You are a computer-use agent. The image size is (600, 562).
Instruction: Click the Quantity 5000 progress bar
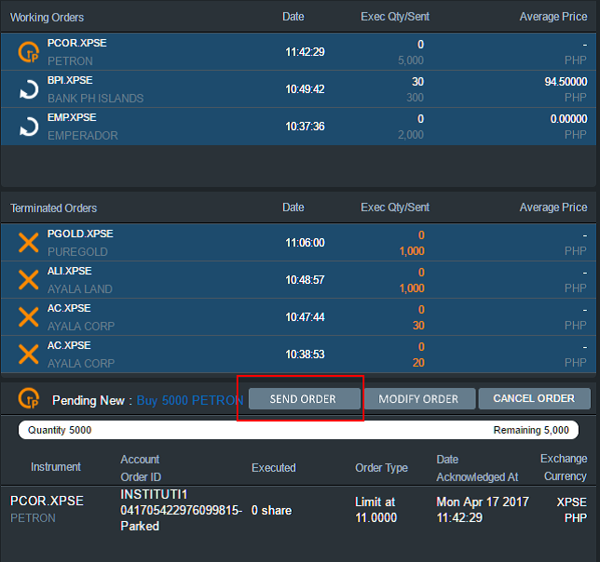click(x=298, y=430)
